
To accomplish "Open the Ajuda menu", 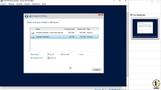I will (x=44, y=4).
